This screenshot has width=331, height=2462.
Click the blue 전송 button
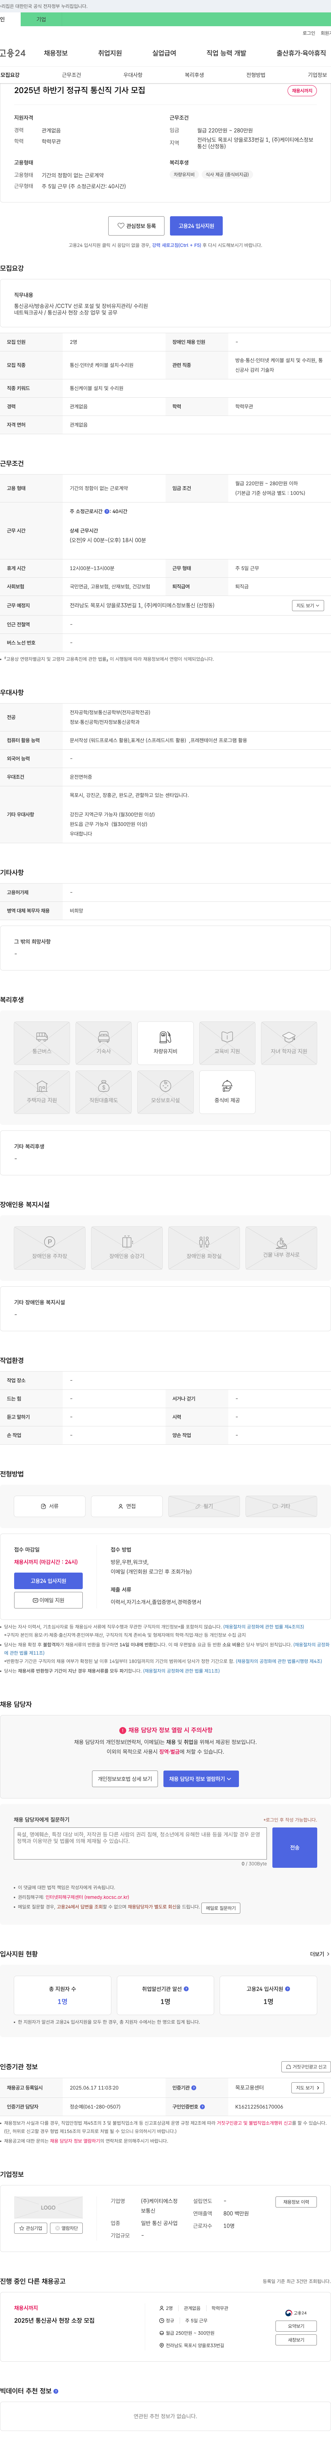[x=295, y=1847]
